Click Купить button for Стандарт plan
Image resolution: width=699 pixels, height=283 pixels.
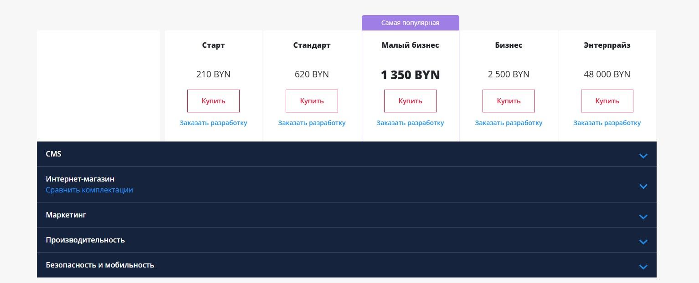point(312,101)
